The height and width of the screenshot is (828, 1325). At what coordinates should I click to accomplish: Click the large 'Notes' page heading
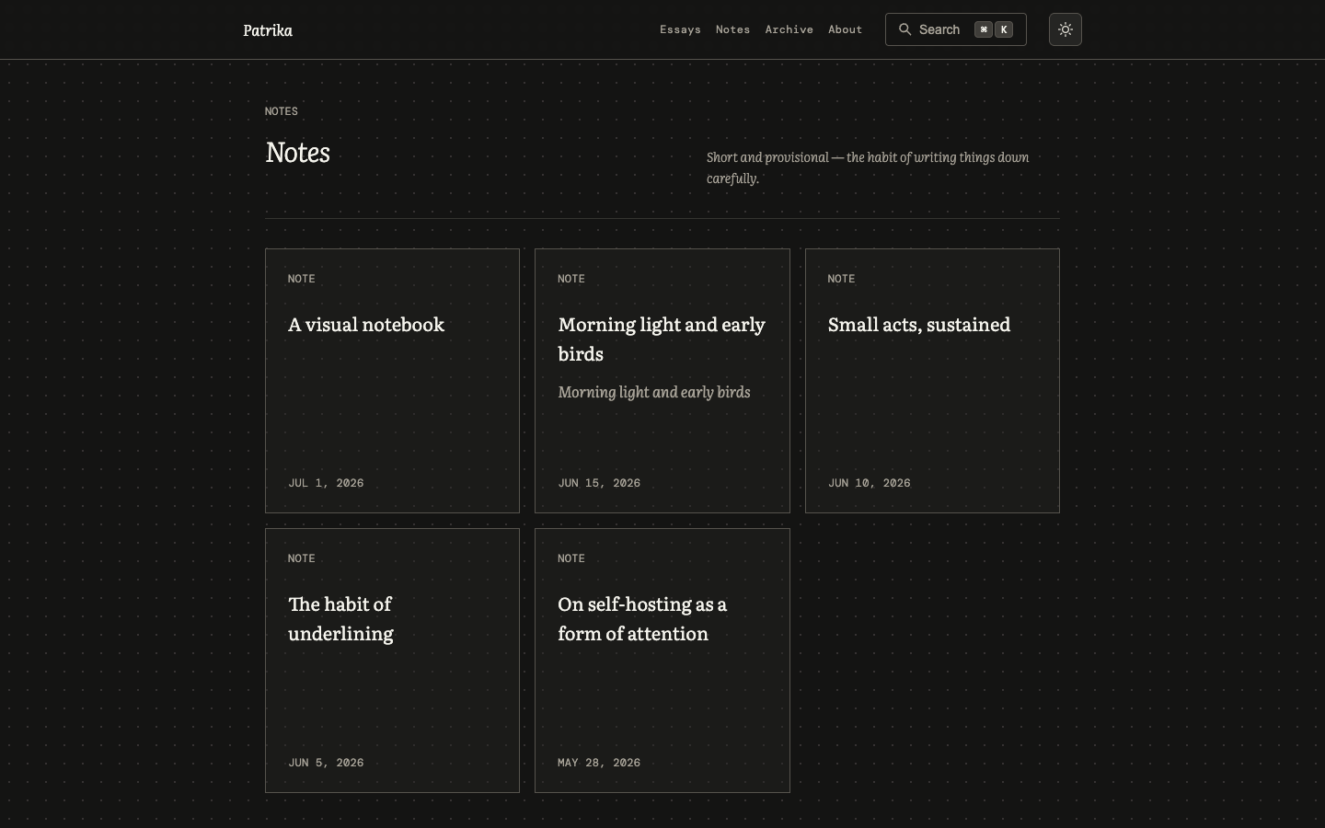click(x=297, y=152)
